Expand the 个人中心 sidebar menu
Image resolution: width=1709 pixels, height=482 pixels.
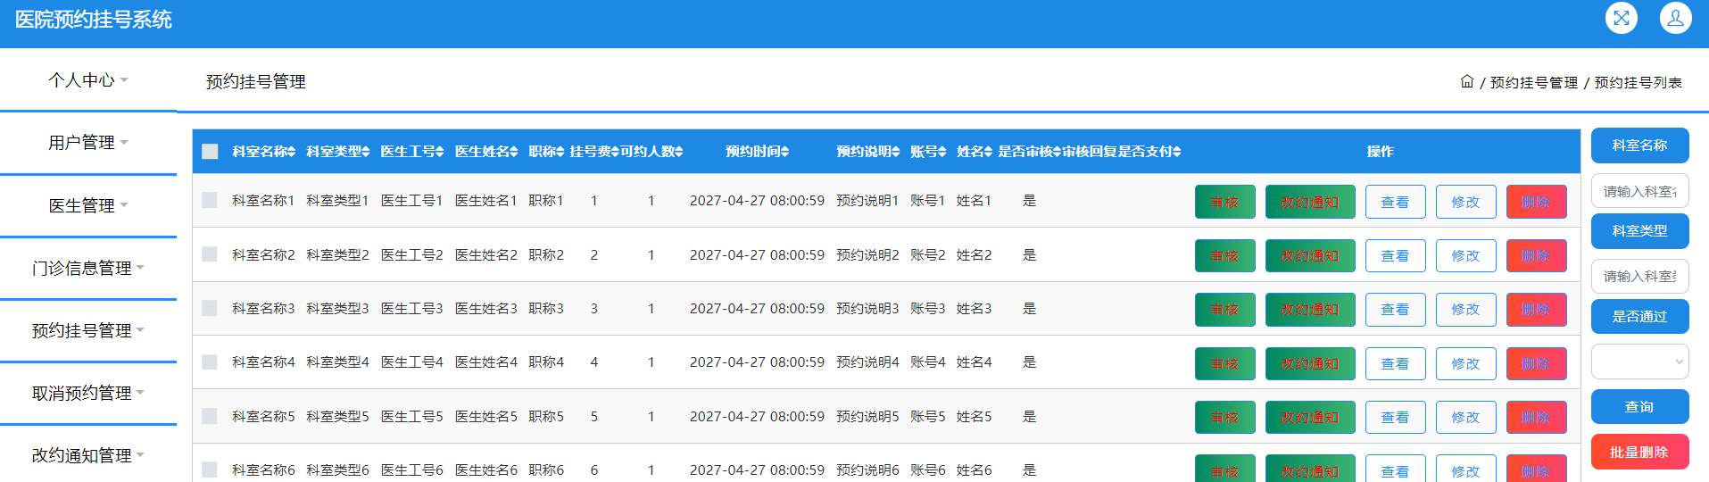[x=88, y=80]
